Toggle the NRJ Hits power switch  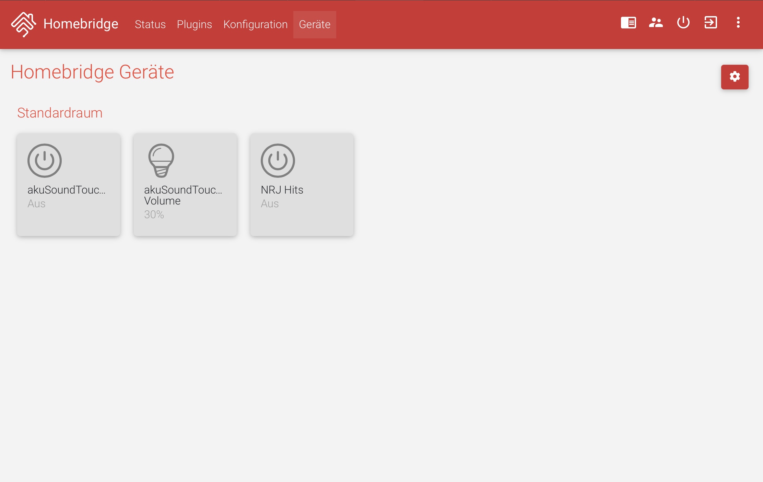click(x=278, y=160)
